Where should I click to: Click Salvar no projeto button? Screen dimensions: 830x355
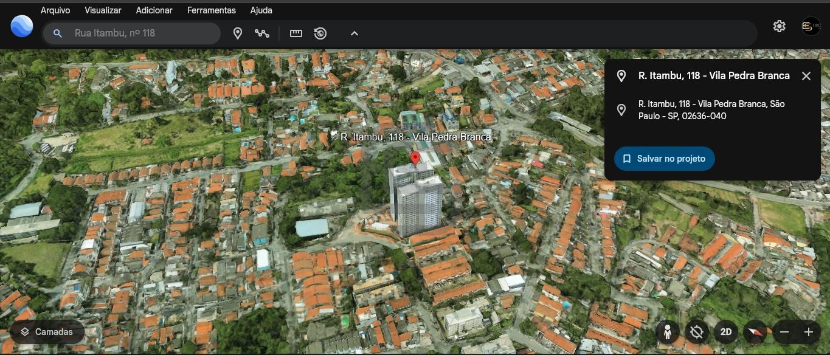(664, 159)
